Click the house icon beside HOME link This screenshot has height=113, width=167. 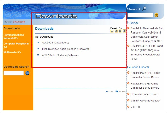pos(117,91)
